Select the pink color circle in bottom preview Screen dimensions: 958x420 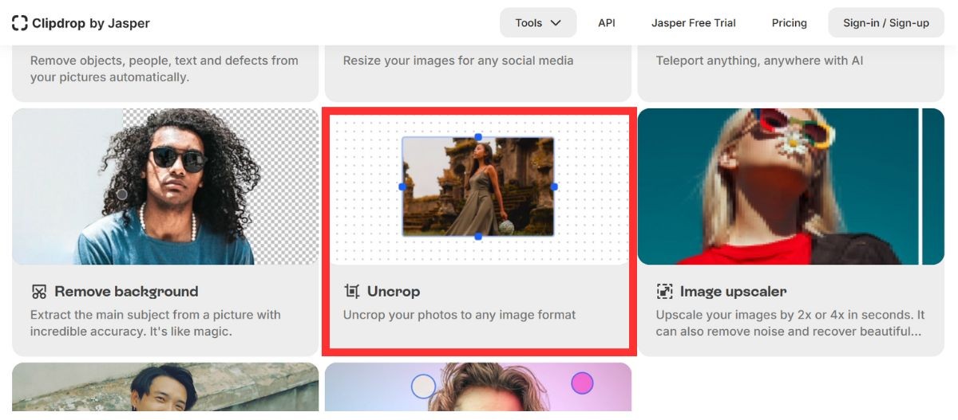(583, 383)
